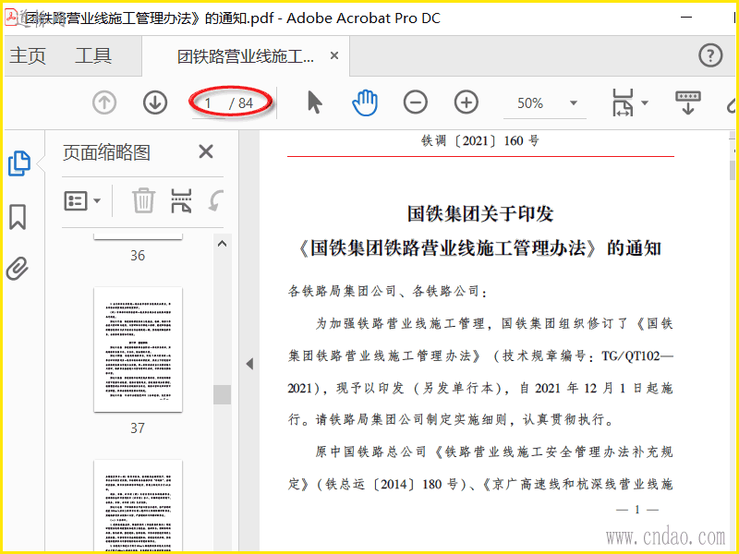The height and width of the screenshot is (554, 739).
Task: Click the page label 36
Action: (x=138, y=256)
